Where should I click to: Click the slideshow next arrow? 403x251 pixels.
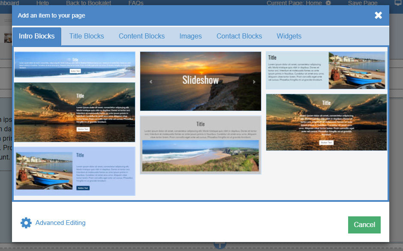pos(254,82)
